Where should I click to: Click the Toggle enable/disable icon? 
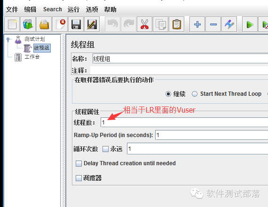(x=229, y=24)
